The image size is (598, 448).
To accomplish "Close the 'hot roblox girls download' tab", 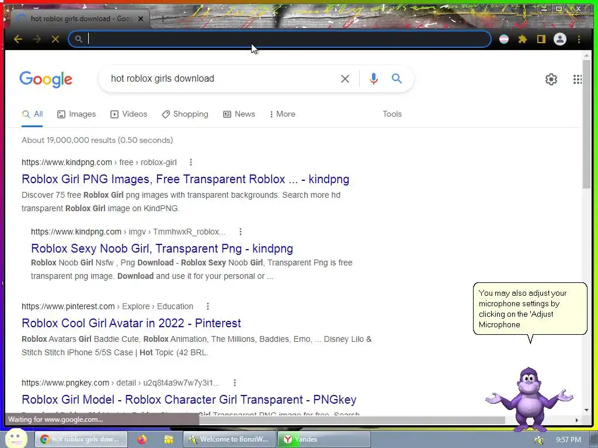I will click(141, 18).
